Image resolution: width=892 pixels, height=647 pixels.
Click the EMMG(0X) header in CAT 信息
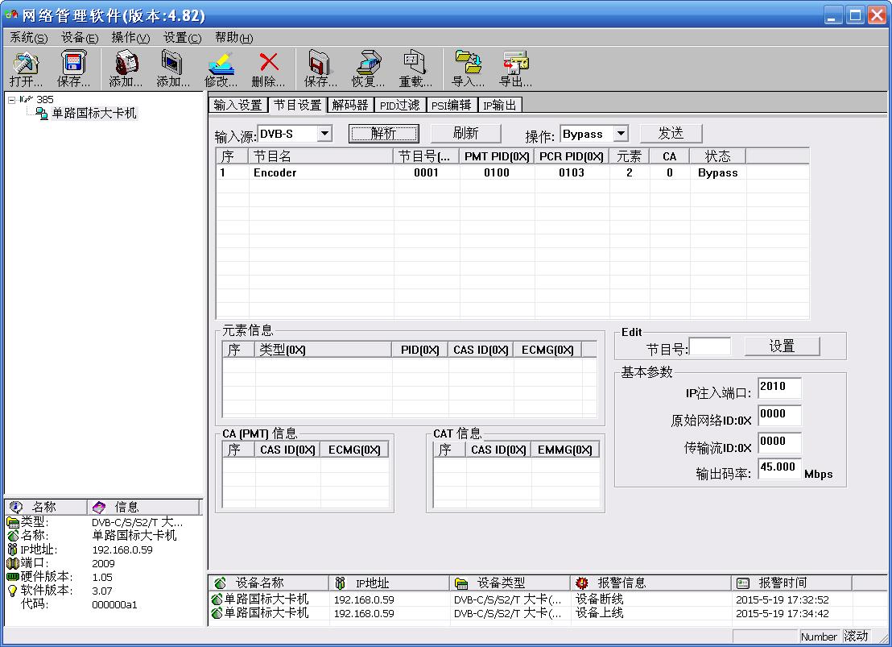565,450
